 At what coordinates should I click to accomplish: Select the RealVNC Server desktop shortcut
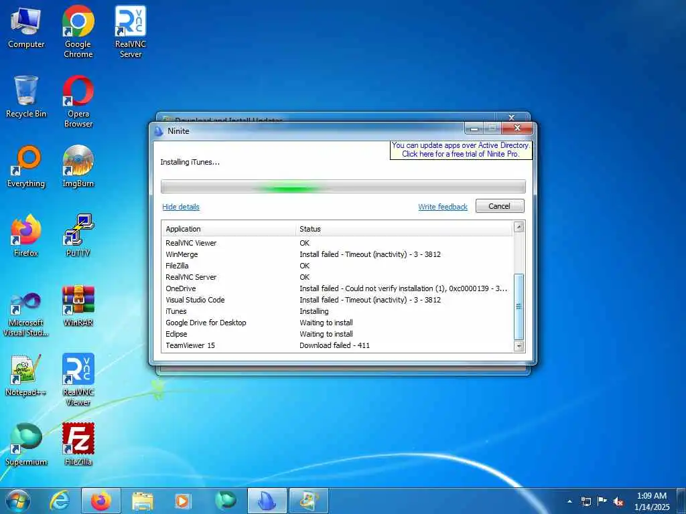(131, 31)
